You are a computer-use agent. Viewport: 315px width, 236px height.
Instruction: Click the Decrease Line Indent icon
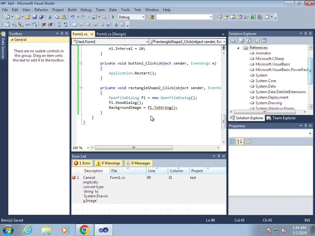[43, 25]
